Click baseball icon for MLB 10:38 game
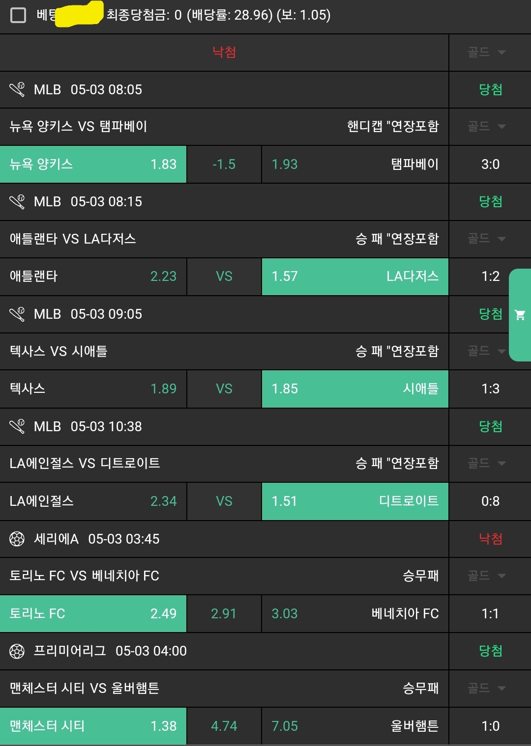This screenshot has width=531, height=746. 17,426
